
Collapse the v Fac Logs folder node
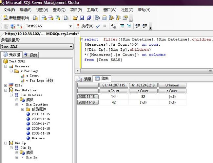[x=11, y=71]
